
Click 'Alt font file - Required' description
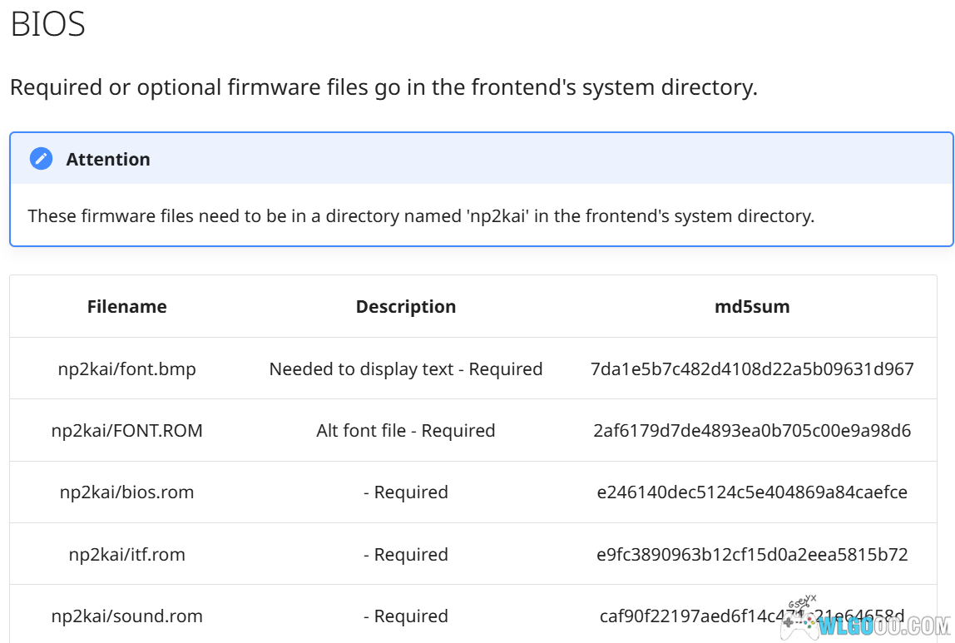pos(406,430)
